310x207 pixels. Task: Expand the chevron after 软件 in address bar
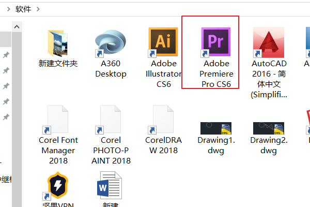pyautogui.click(x=38, y=9)
